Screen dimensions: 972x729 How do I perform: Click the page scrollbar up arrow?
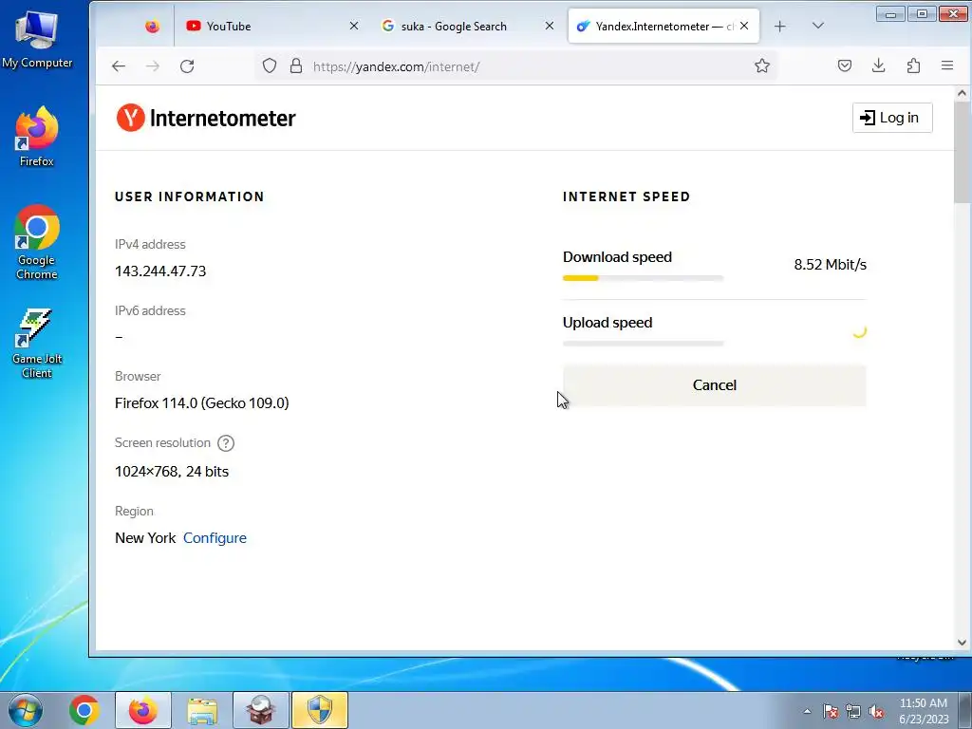(963, 93)
